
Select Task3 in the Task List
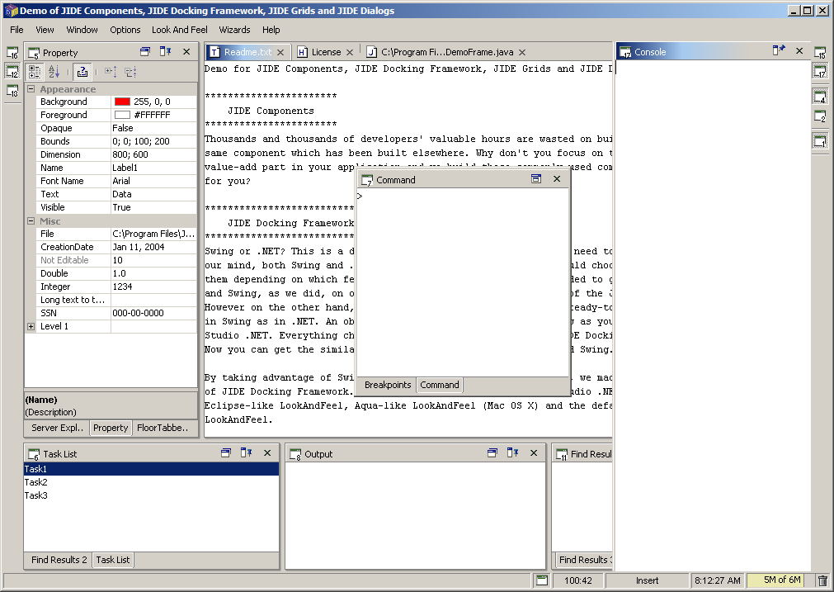click(151, 495)
